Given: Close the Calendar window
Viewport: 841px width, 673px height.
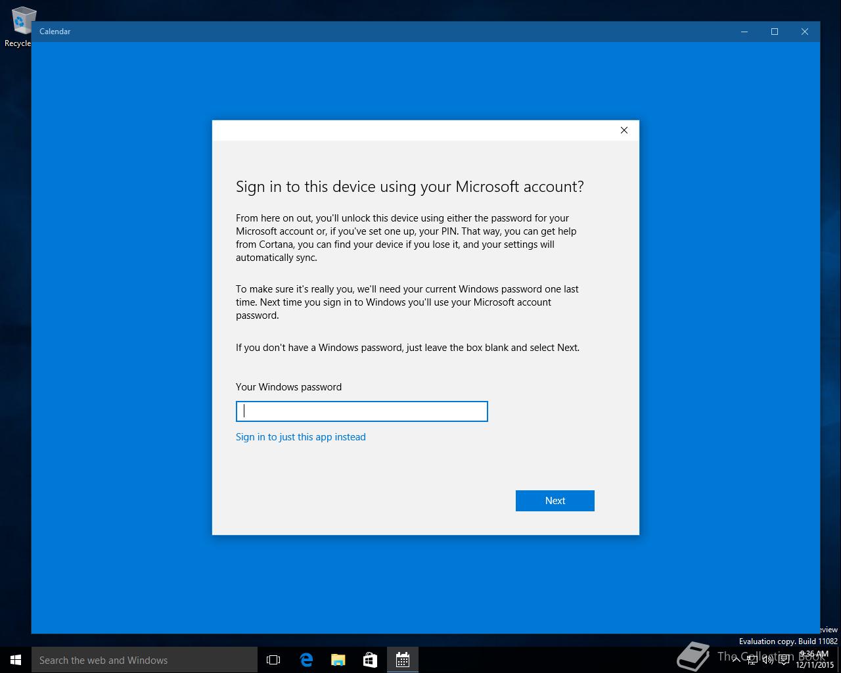Looking at the screenshot, I should [805, 32].
